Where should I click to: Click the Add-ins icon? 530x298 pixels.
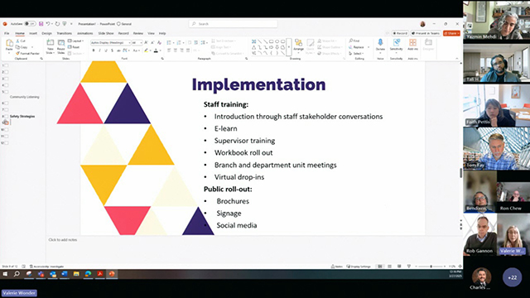pyautogui.click(x=412, y=45)
